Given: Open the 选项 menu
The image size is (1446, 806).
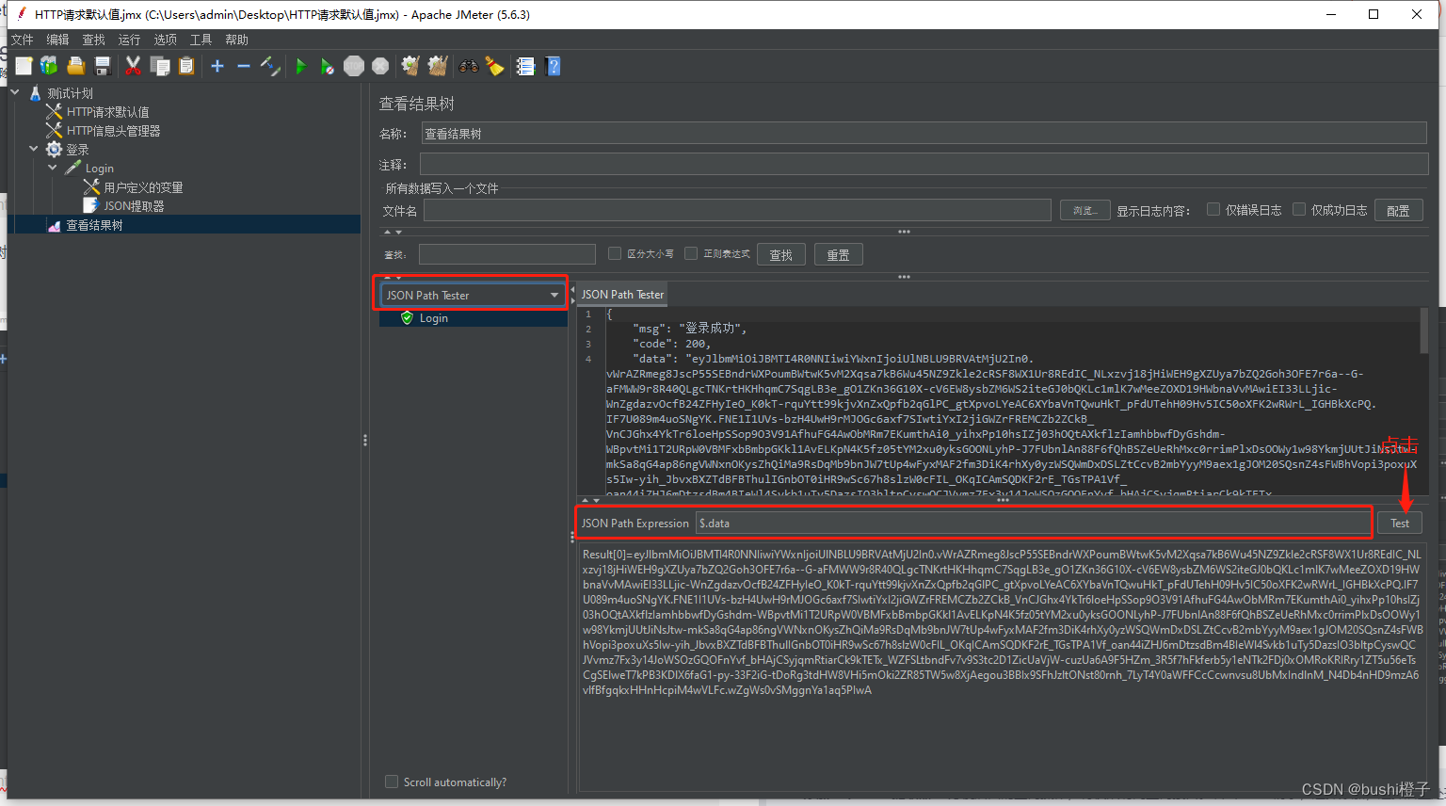Looking at the screenshot, I should click(165, 40).
